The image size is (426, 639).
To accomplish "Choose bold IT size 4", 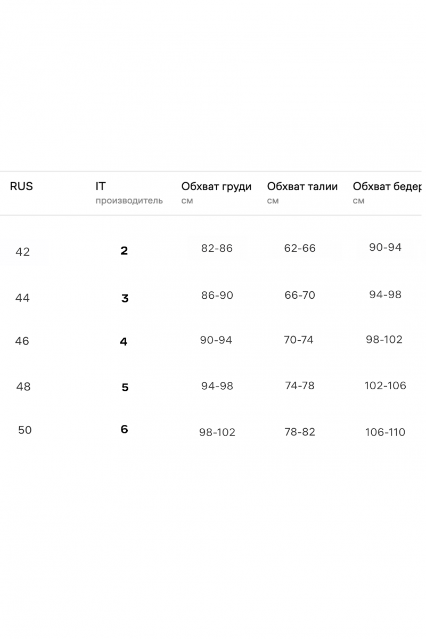I will pyautogui.click(x=124, y=342).
